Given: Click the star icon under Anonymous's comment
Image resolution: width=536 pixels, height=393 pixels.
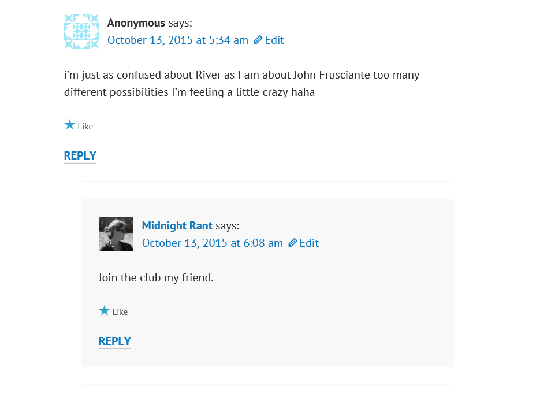Looking at the screenshot, I should point(69,125).
